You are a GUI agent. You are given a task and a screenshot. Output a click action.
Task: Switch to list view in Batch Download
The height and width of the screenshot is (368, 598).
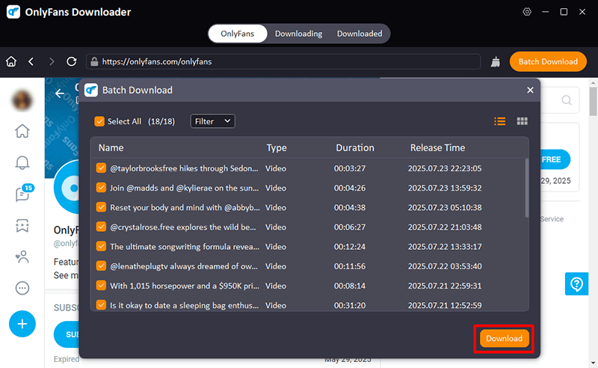pos(500,121)
